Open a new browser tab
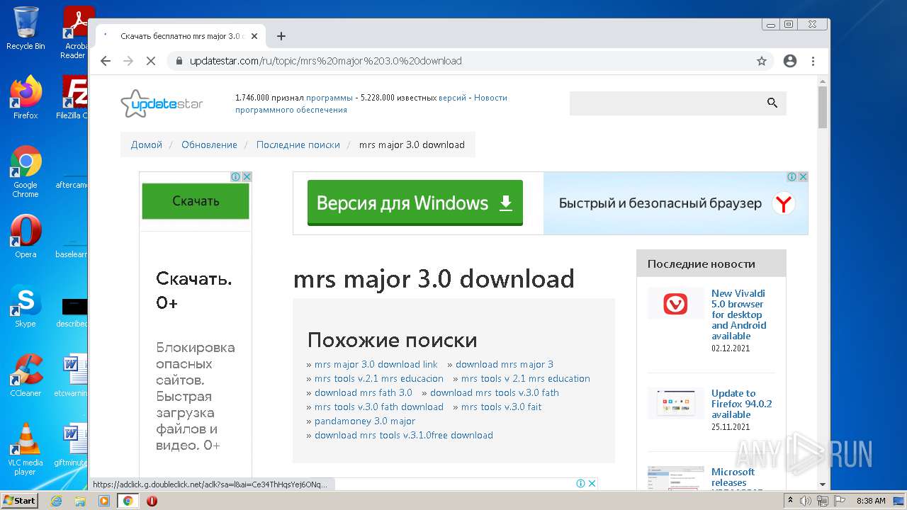The width and height of the screenshot is (907, 510). (281, 36)
